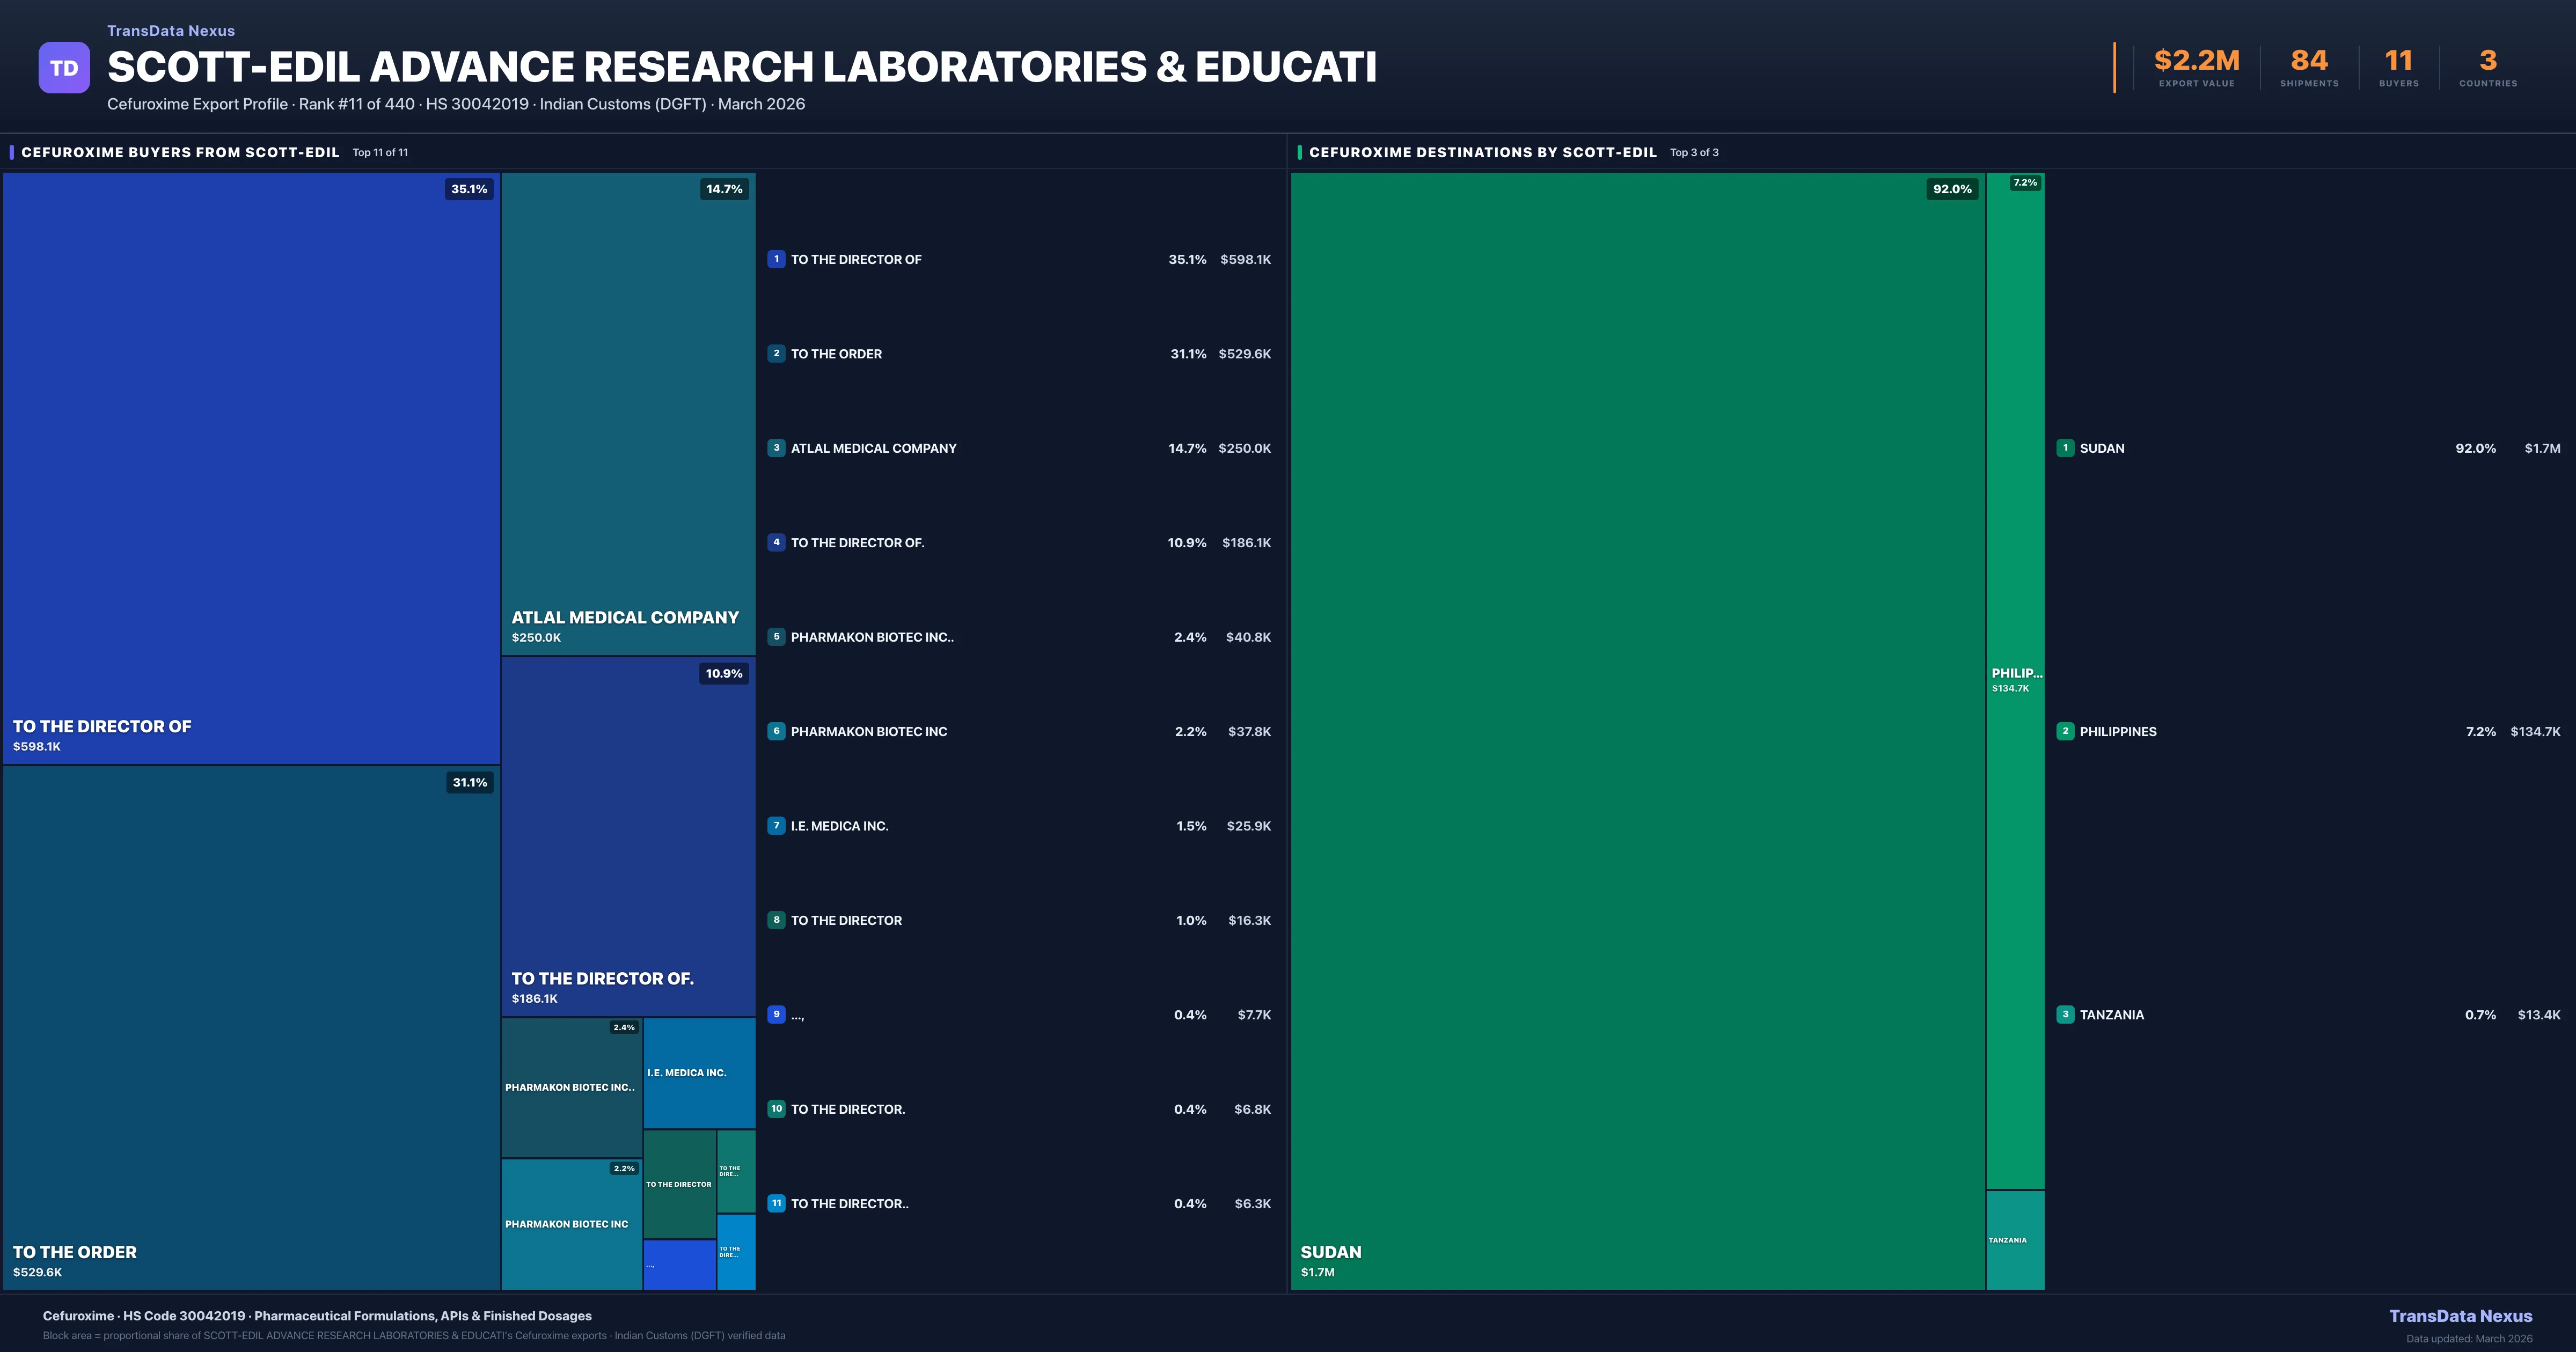Click rank badge 3 beside ATLAL MEDICAL COMPANY
This screenshot has height=1352, width=2576.
[x=776, y=448]
